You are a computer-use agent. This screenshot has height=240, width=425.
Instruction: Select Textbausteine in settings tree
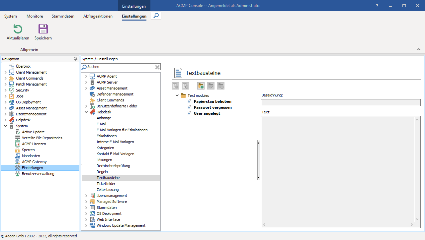[121, 178]
